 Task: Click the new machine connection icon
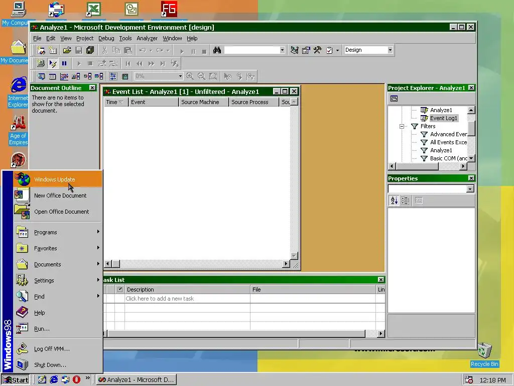coord(41,63)
